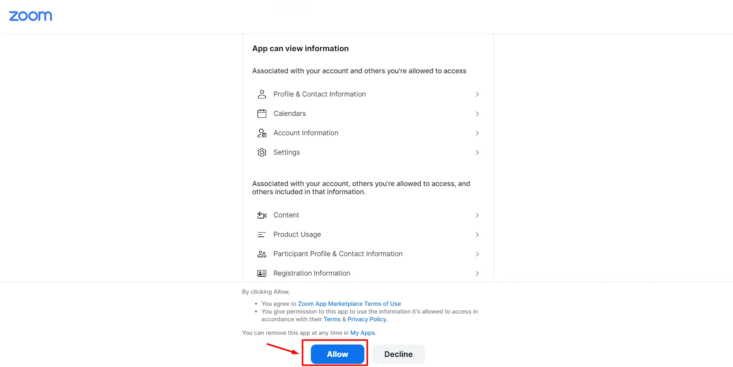The width and height of the screenshot is (733, 367).
Task: Open the Privacy Policy link
Action: point(366,319)
